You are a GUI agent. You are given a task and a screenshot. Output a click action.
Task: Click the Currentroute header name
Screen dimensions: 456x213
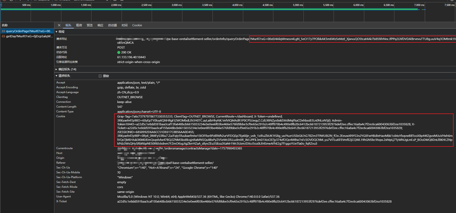click(x=64, y=148)
